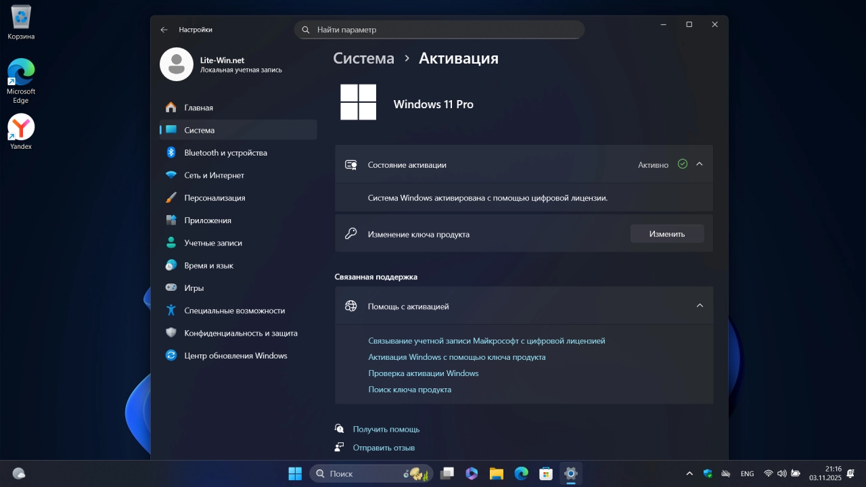
Task: Open Yandex desktop shortcut
Action: click(21, 132)
